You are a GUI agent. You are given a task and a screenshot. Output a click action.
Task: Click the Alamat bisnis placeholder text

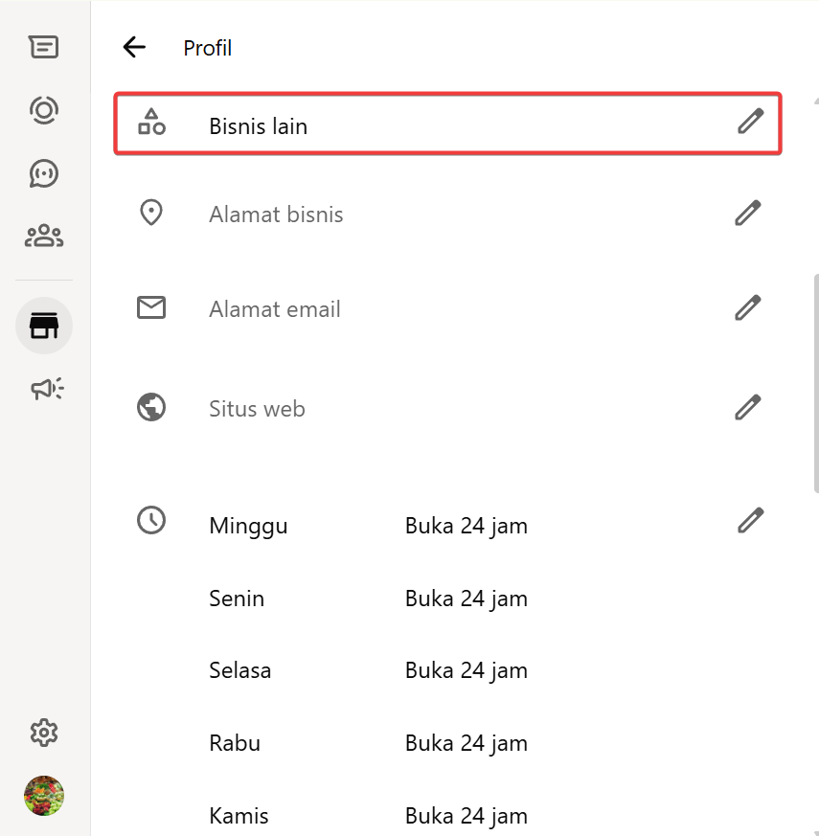(276, 215)
